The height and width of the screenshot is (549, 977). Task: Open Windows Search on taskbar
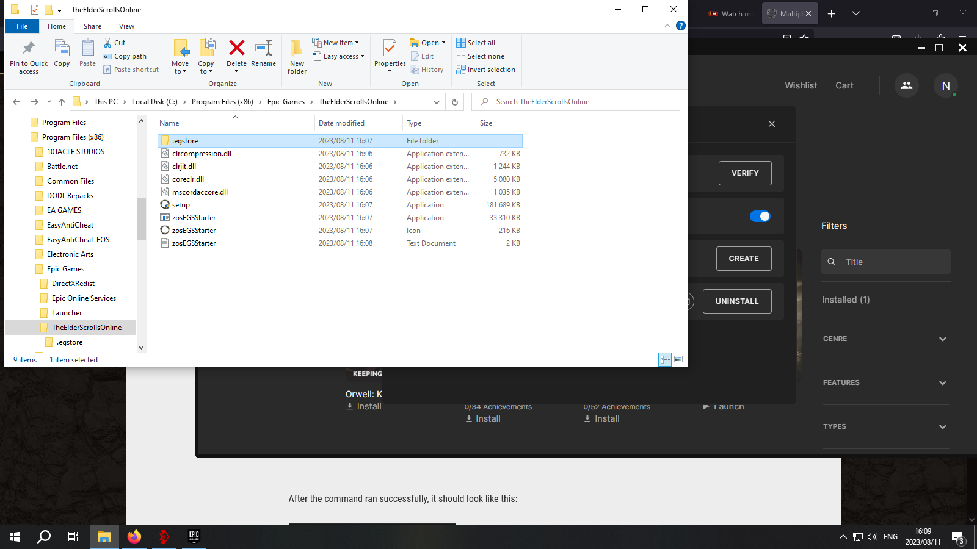[x=44, y=537]
